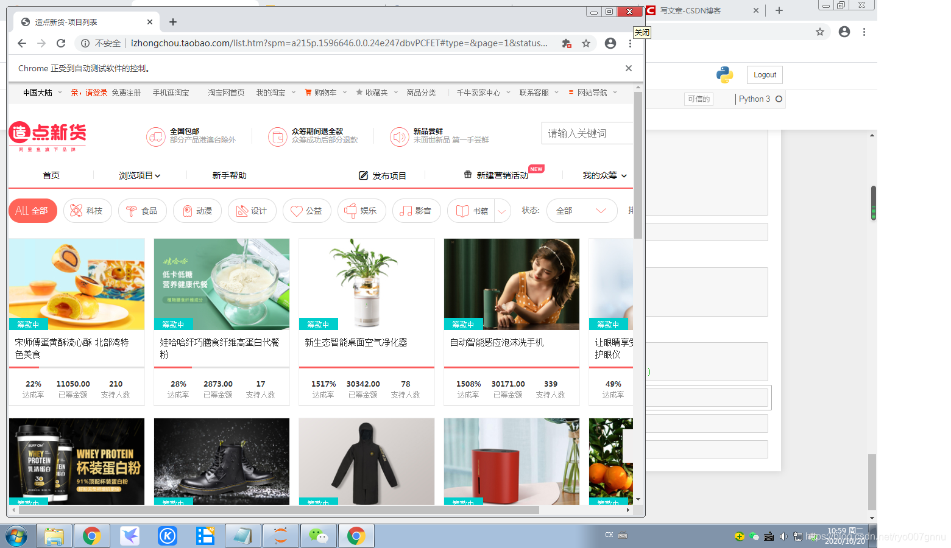Viewport: 951px width, 548px height.
Task: Close the 造点新货-项目列表 tab
Action: click(x=150, y=22)
